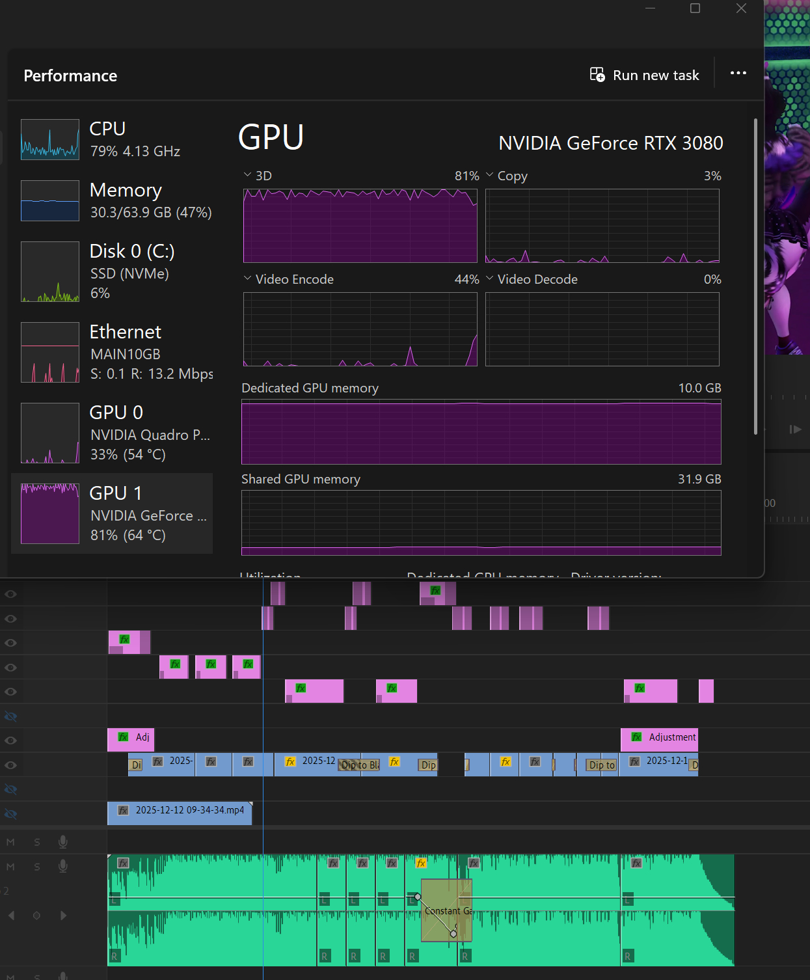Open the three-dots more options menu
The height and width of the screenshot is (980, 810).
pos(738,73)
